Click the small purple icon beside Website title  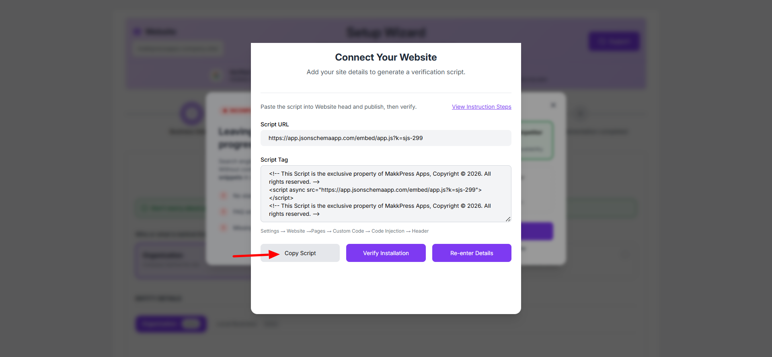point(137,32)
